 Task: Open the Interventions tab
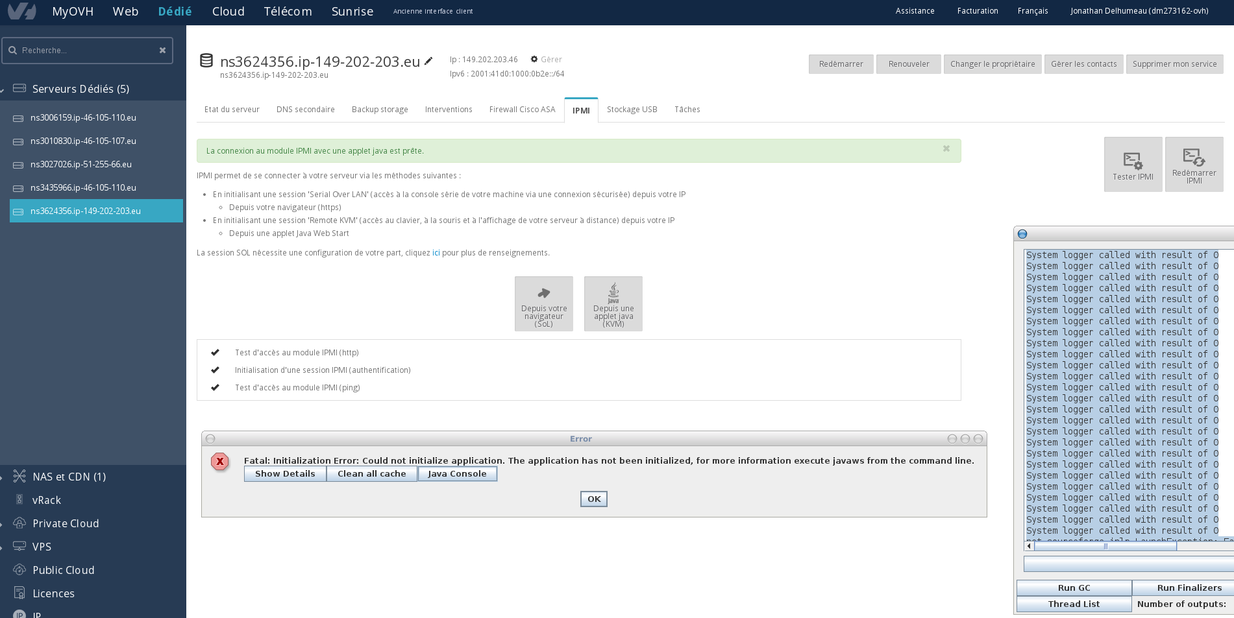449,110
